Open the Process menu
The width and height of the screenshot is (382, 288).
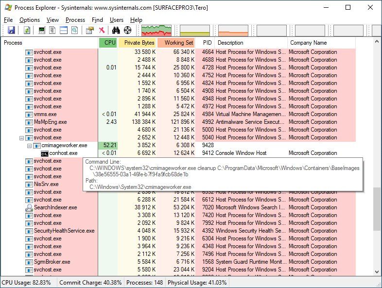point(75,20)
